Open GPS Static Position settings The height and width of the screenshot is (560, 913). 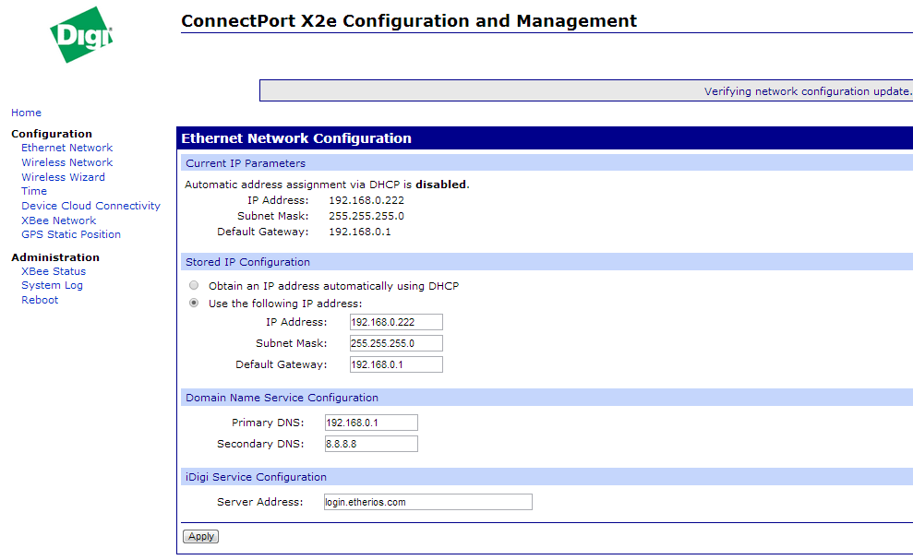tap(71, 234)
